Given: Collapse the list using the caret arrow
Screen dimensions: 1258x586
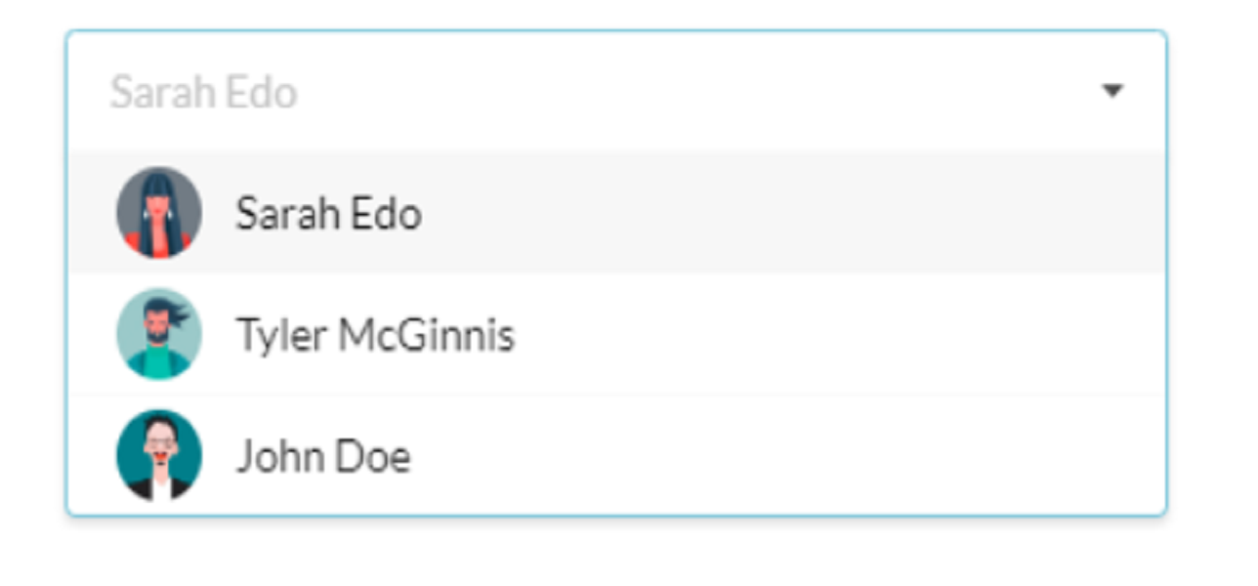Looking at the screenshot, I should [1111, 91].
